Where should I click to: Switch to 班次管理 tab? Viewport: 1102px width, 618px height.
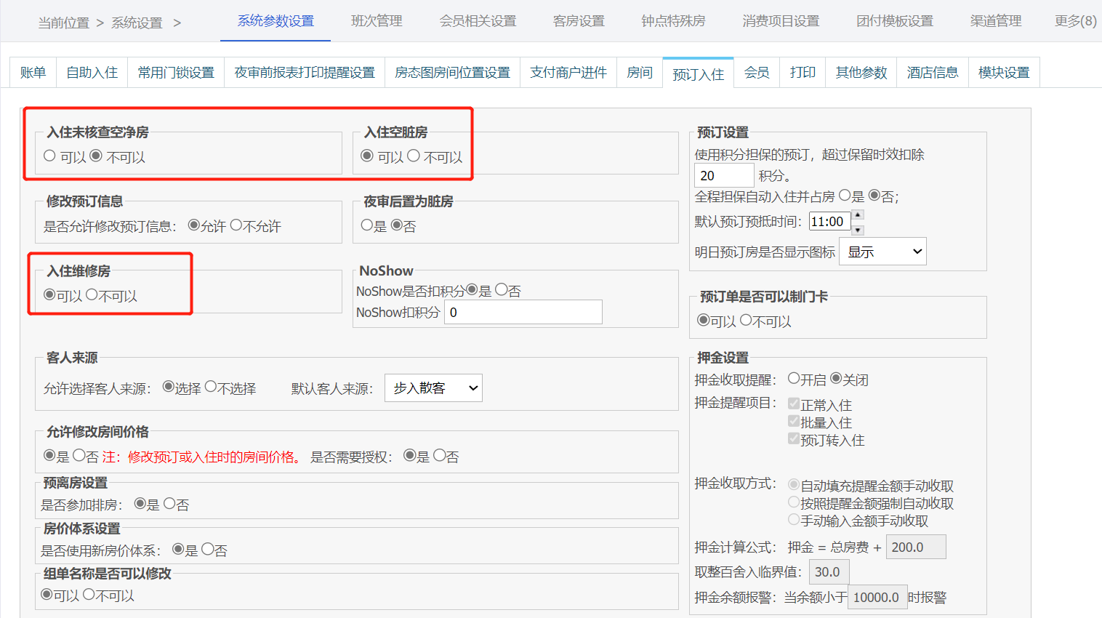coord(377,21)
